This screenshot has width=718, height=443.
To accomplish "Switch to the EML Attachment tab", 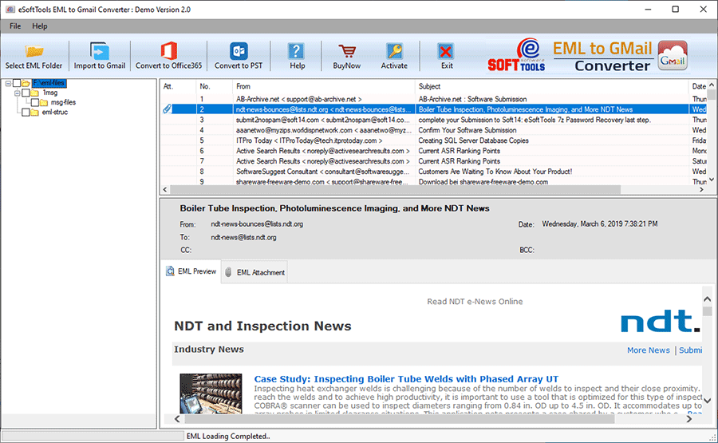I will [x=254, y=272].
